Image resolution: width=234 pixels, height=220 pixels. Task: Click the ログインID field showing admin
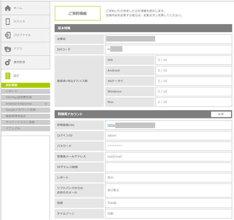tap(168, 135)
